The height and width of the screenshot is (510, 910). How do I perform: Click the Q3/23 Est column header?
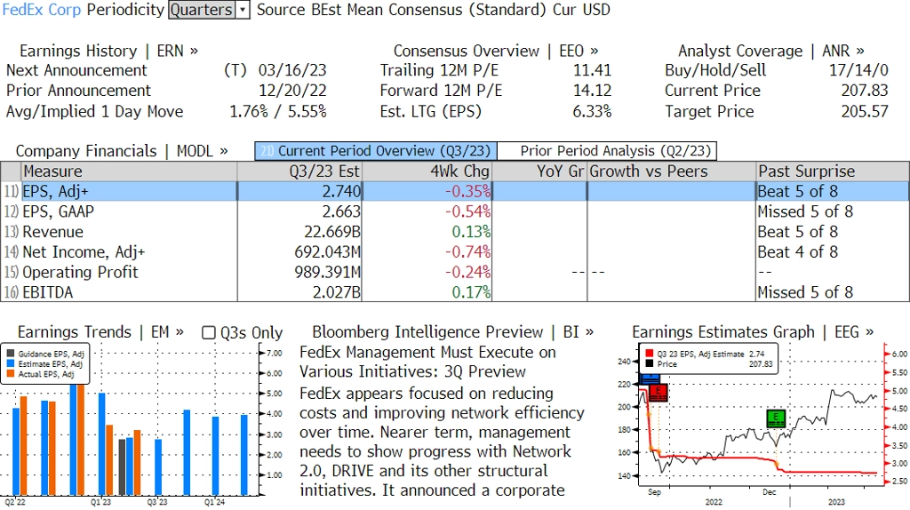[299, 171]
